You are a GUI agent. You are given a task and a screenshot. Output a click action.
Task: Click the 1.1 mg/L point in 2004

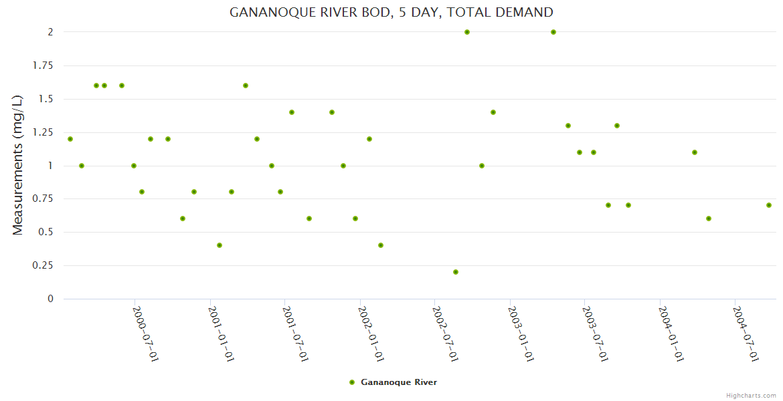(x=695, y=152)
